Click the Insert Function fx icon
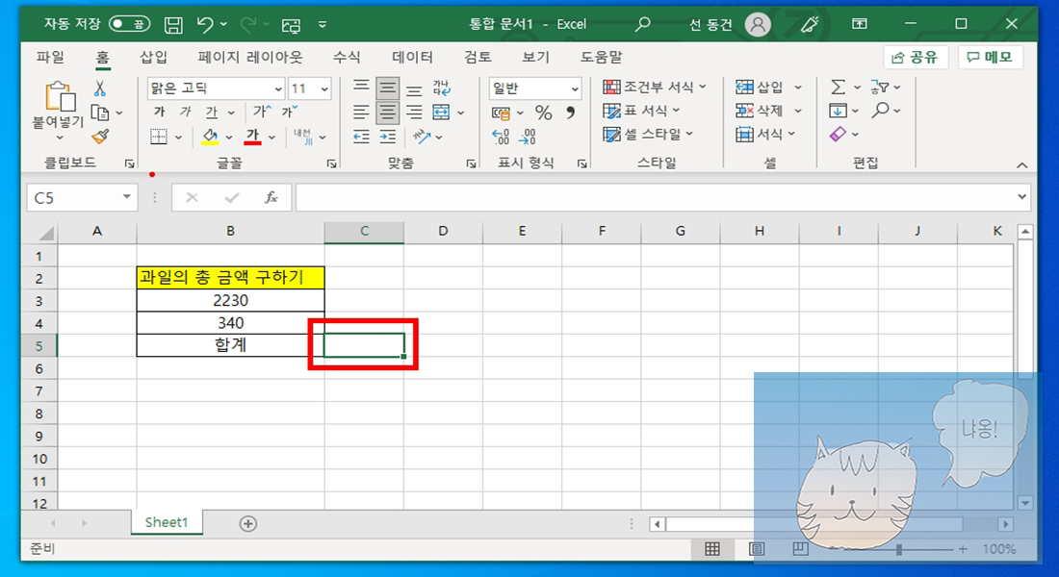This screenshot has height=577, width=1059. tap(271, 198)
